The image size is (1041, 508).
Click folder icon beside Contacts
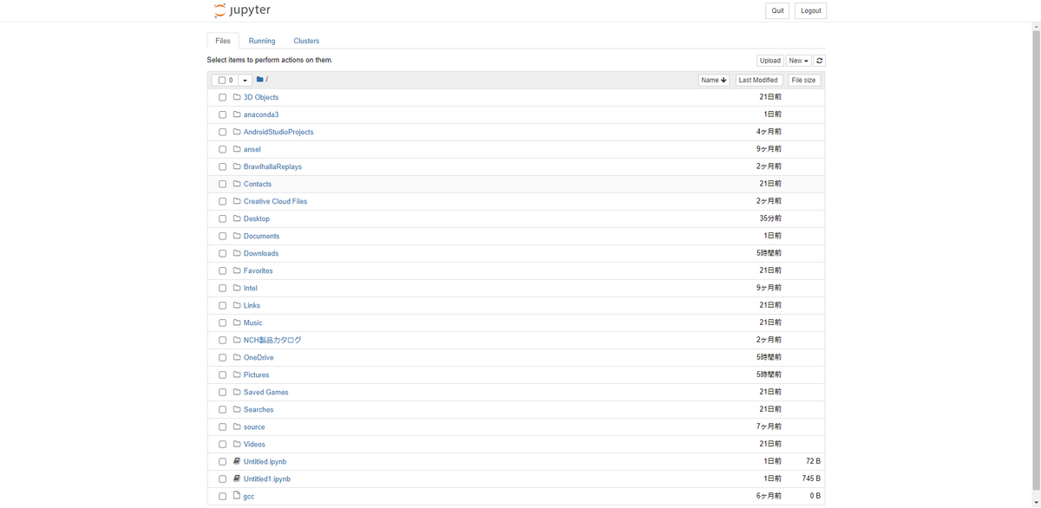coord(237,184)
